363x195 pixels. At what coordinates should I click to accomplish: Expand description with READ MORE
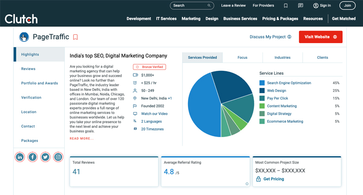click(81, 138)
